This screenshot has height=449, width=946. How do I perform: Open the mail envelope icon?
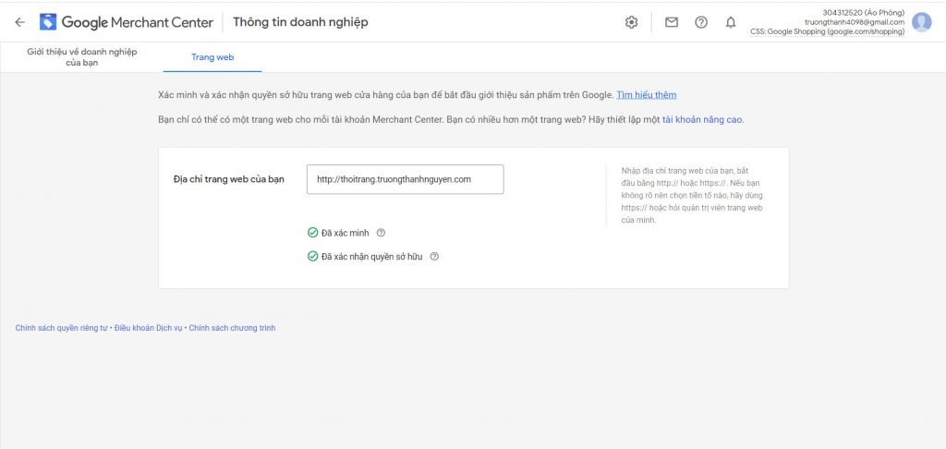point(672,22)
